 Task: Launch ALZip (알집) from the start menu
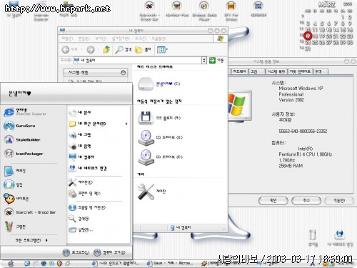pyautogui.click(x=14, y=184)
